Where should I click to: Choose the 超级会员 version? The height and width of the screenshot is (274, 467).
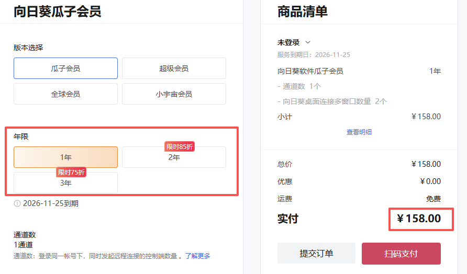pos(174,68)
